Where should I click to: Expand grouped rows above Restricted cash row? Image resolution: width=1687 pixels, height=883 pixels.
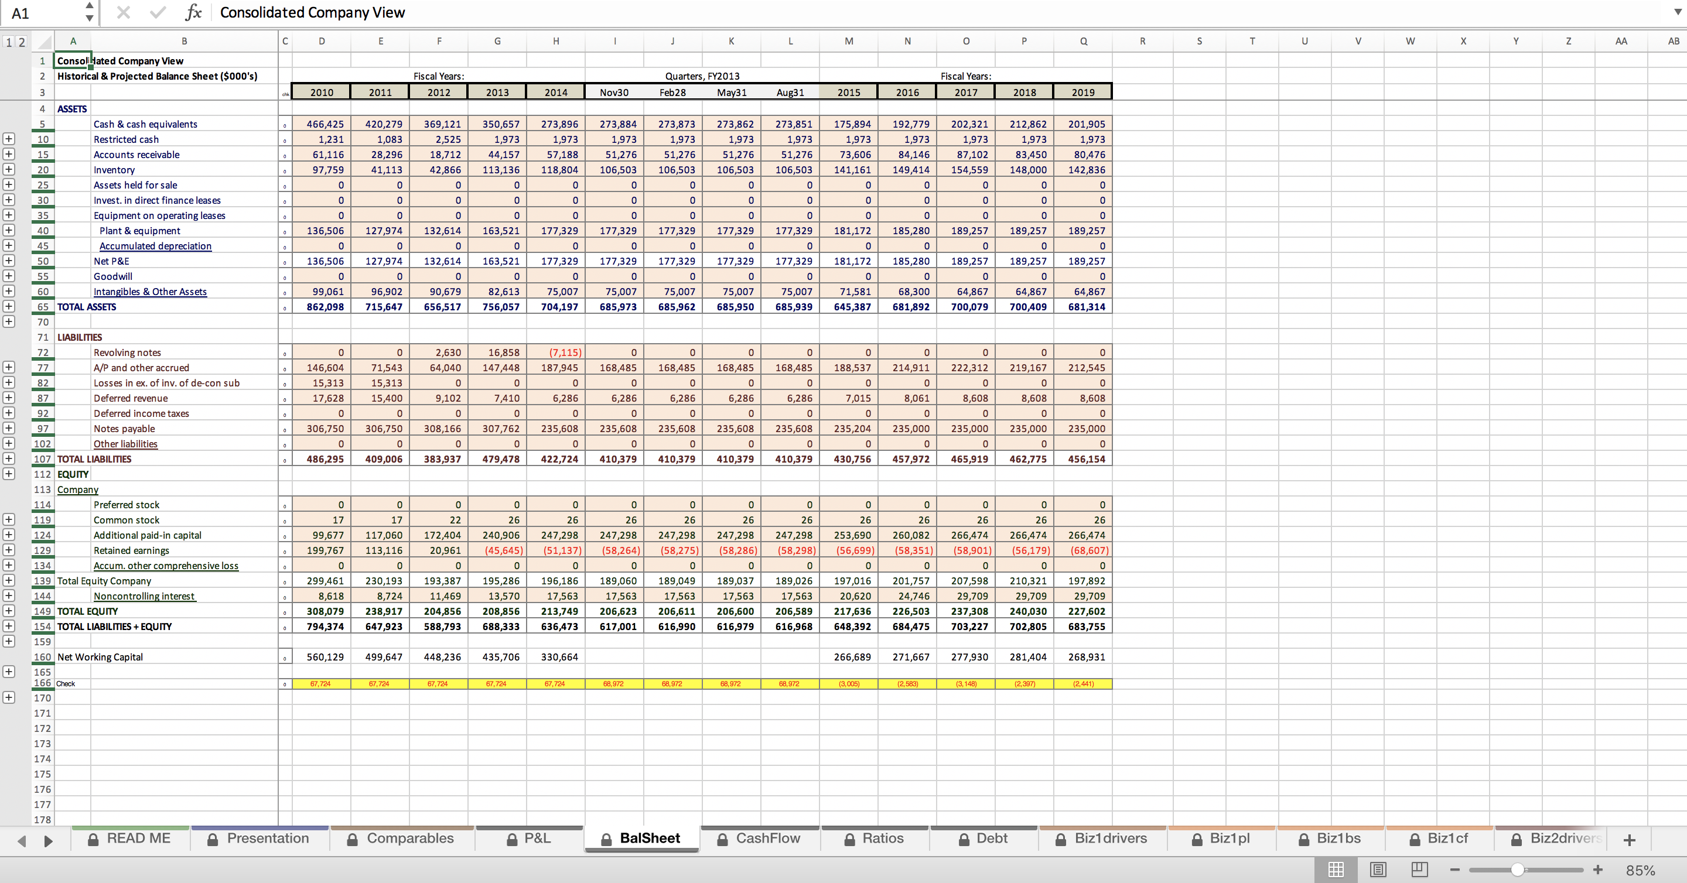[x=9, y=139]
